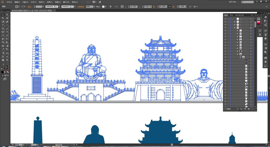
Task: Click the stroke color box in Tools panel
Action: [6, 67]
